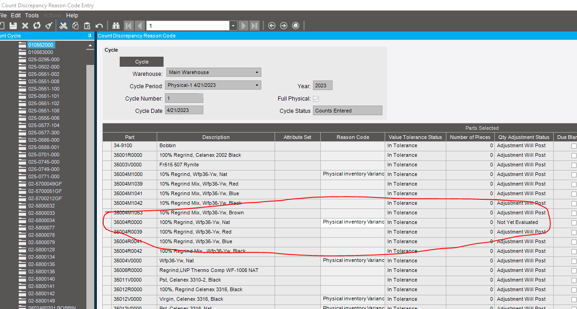Click the Cycle button
The height and width of the screenshot is (309, 577).
pyautogui.click(x=142, y=62)
